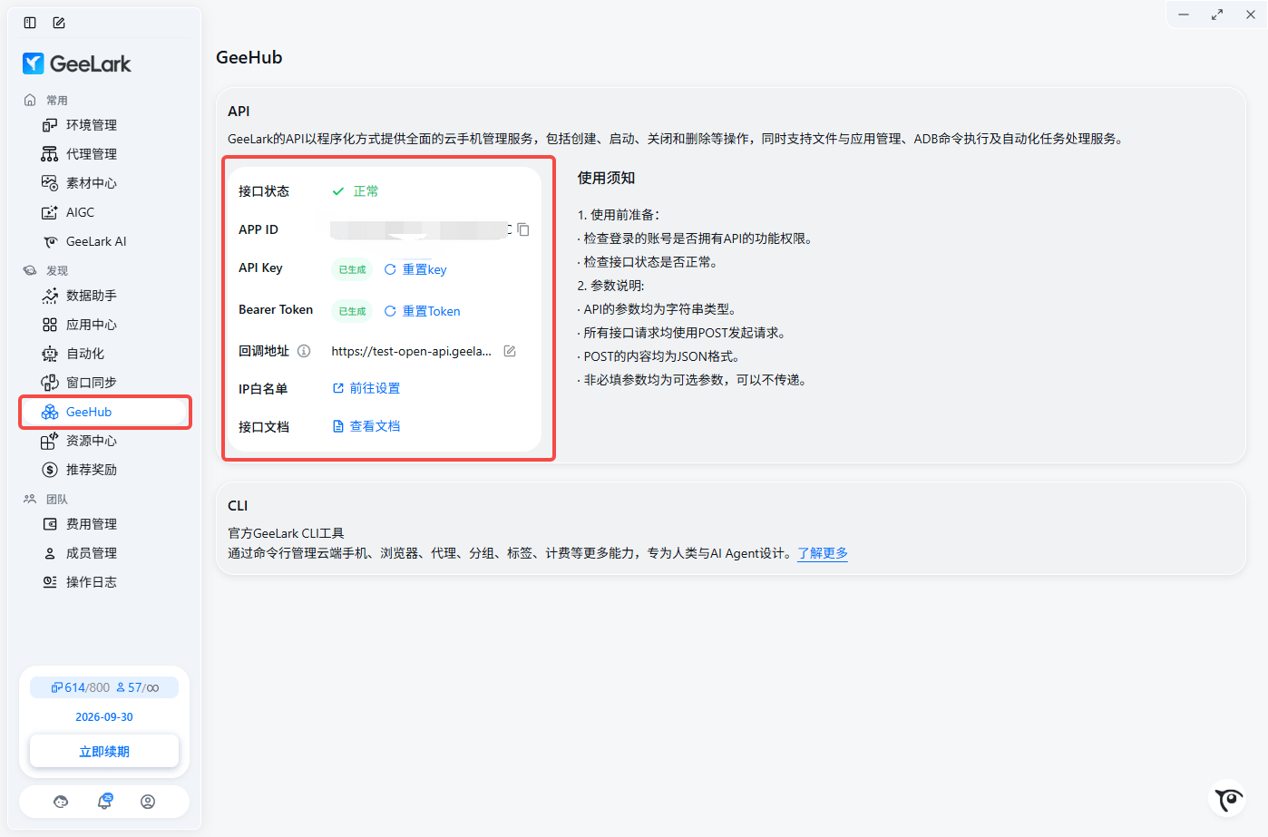The height and width of the screenshot is (837, 1268).
Task: Open the user profile icon
Action: tap(148, 802)
